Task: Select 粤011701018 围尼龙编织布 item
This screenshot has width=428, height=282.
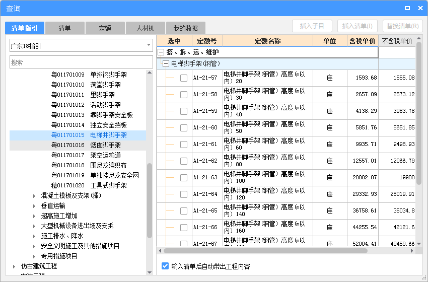Action: pos(89,166)
